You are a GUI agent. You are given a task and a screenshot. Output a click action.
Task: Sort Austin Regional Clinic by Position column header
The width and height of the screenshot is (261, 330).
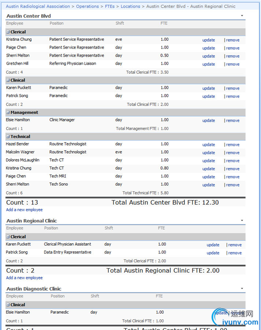tap(51, 228)
